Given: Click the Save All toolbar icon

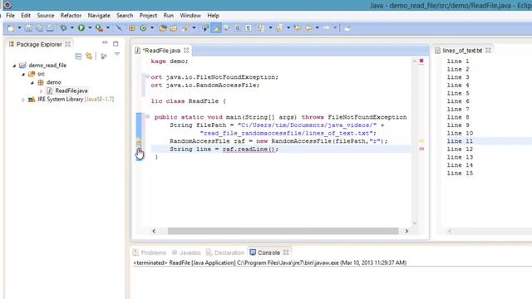Looking at the screenshot, I should [x=39, y=28].
